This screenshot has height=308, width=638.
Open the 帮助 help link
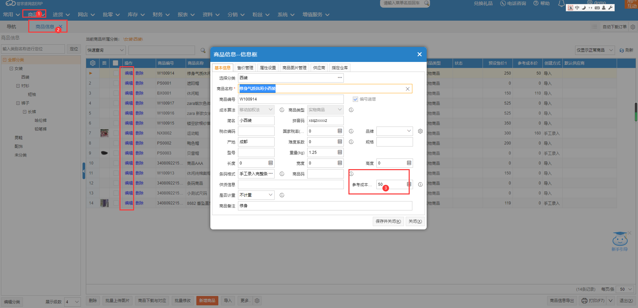coord(541,3)
